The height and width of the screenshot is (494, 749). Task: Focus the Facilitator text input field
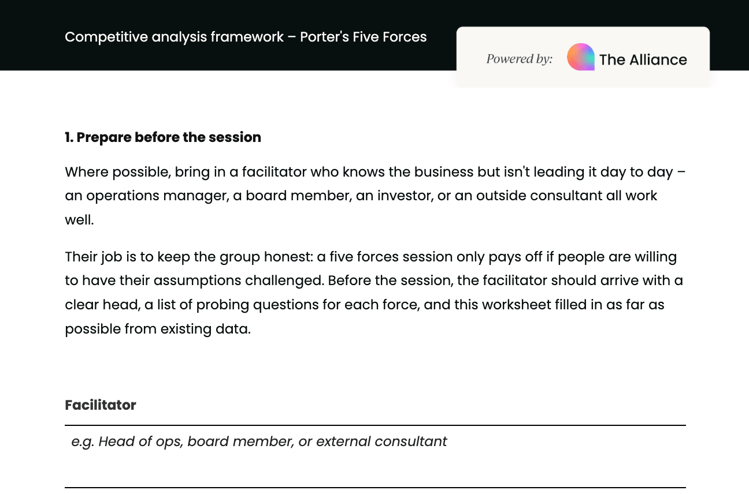point(375,441)
